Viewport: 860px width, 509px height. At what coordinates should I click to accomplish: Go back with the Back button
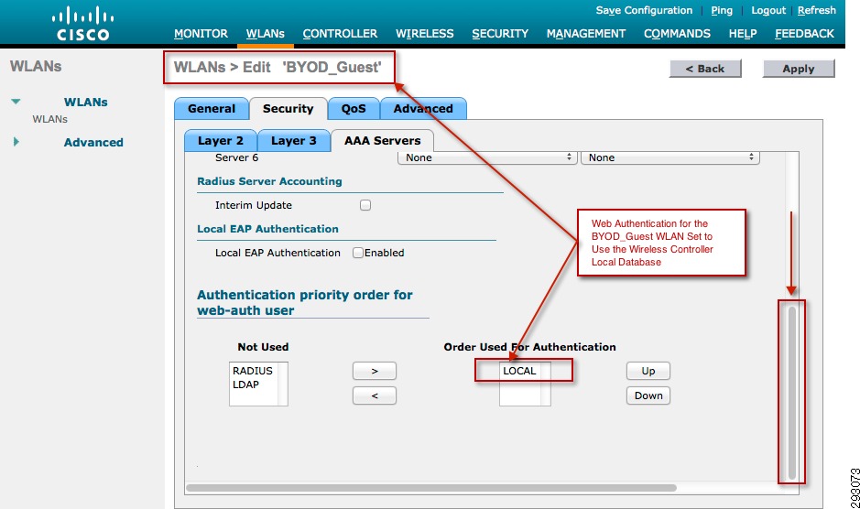[x=705, y=69]
